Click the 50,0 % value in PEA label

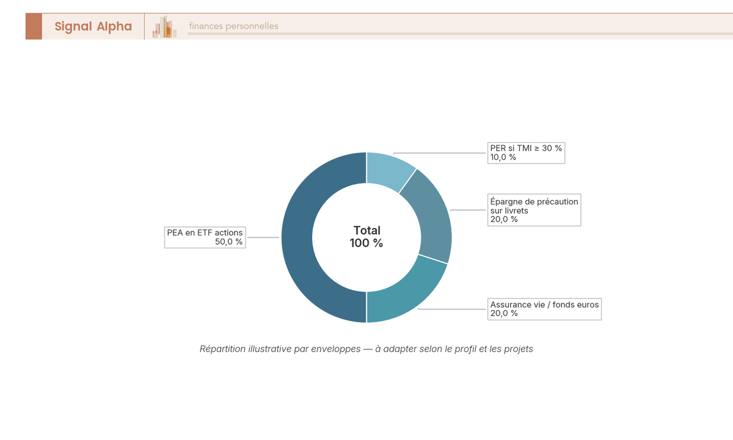(228, 242)
